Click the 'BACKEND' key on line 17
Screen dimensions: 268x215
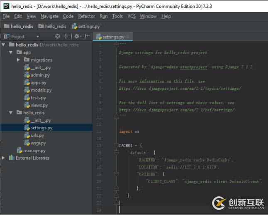(147, 160)
